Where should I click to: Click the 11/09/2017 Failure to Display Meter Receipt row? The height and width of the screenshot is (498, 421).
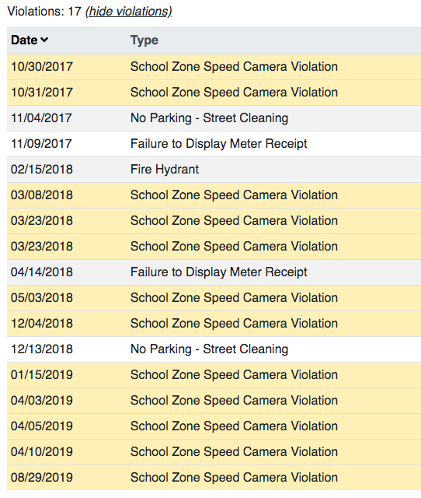[x=214, y=144]
